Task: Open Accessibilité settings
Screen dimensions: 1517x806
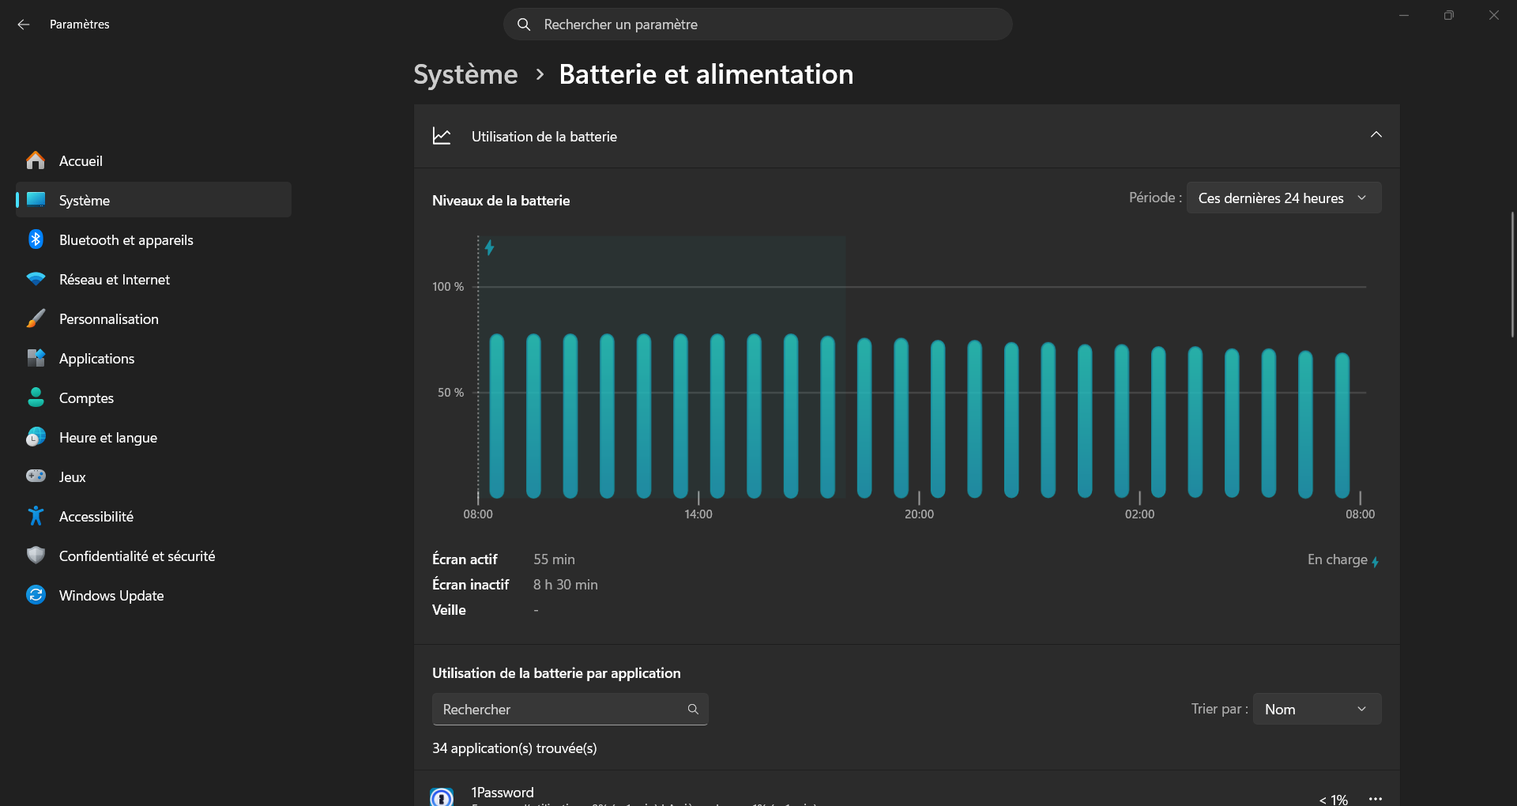Action: click(x=153, y=516)
